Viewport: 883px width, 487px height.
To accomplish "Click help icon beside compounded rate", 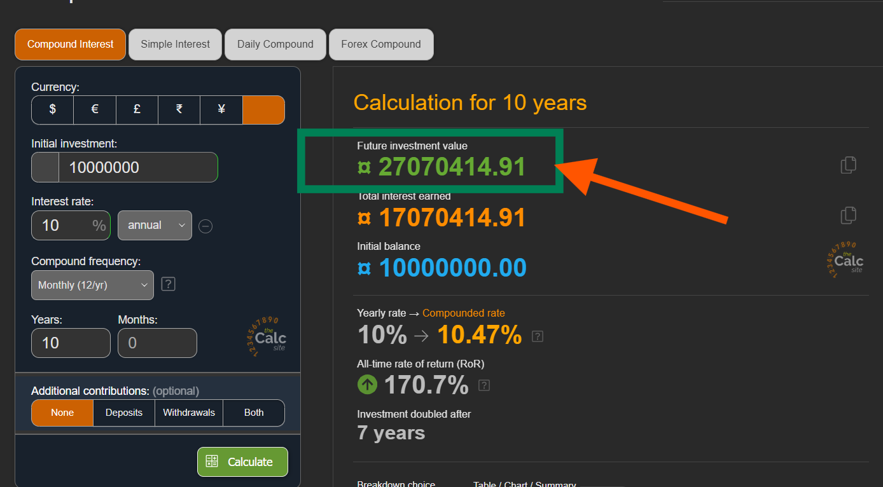I will pyautogui.click(x=538, y=336).
